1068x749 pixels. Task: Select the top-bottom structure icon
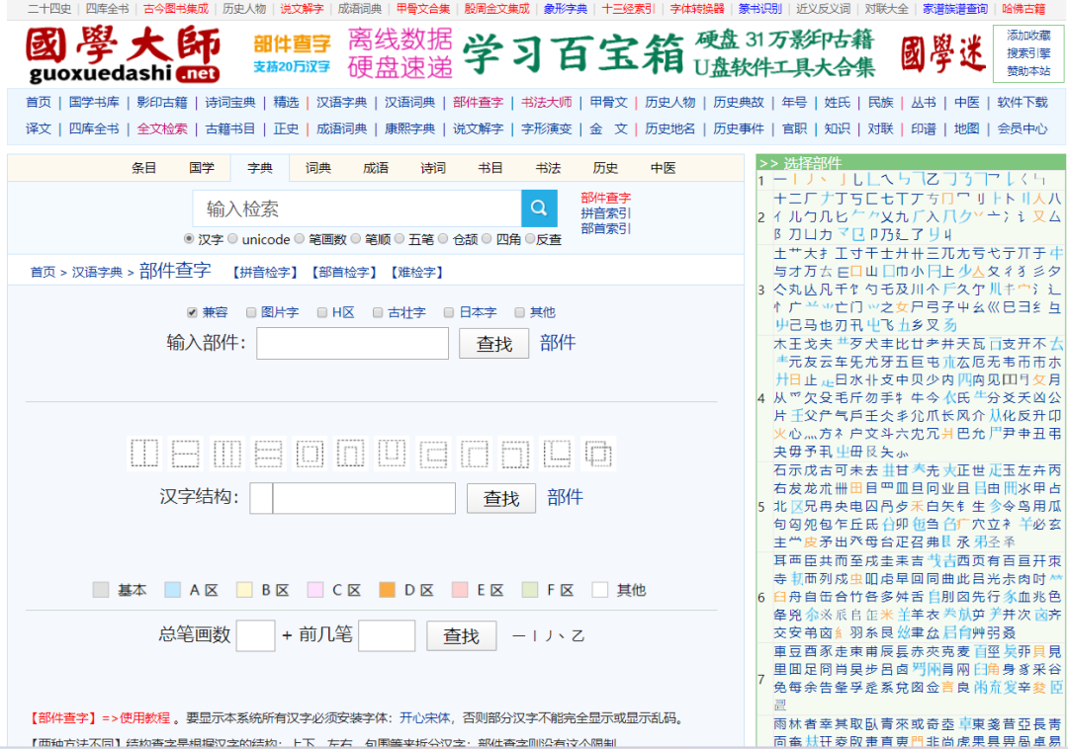point(185,452)
